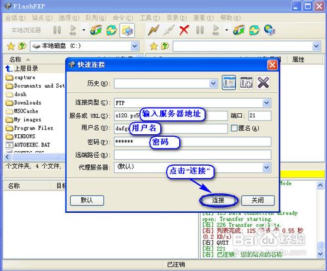
Task: Click the 关闭 close button in dialog
Action: [x=258, y=200]
